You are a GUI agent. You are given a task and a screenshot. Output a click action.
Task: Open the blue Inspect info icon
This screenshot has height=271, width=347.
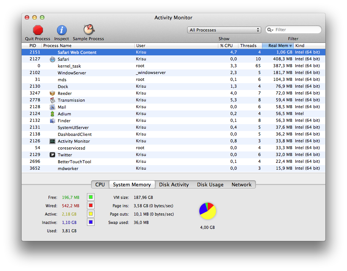click(x=62, y=30)
